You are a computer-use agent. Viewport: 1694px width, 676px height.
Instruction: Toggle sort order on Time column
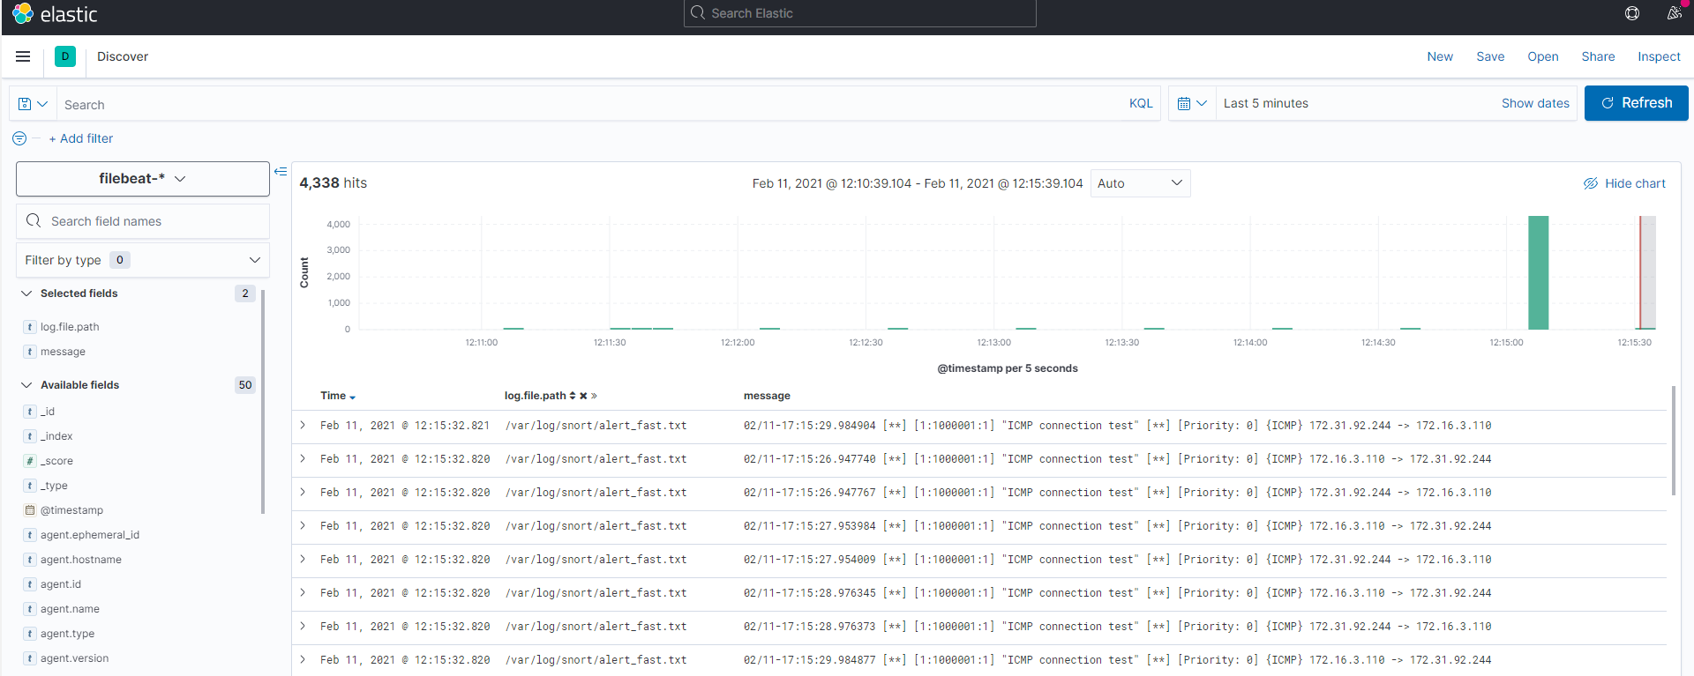tap(352, 397)
